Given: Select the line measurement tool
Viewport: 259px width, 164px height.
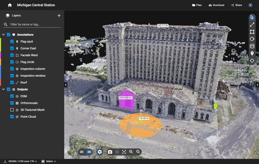Looking at the screenshot, I should point(252,25).
